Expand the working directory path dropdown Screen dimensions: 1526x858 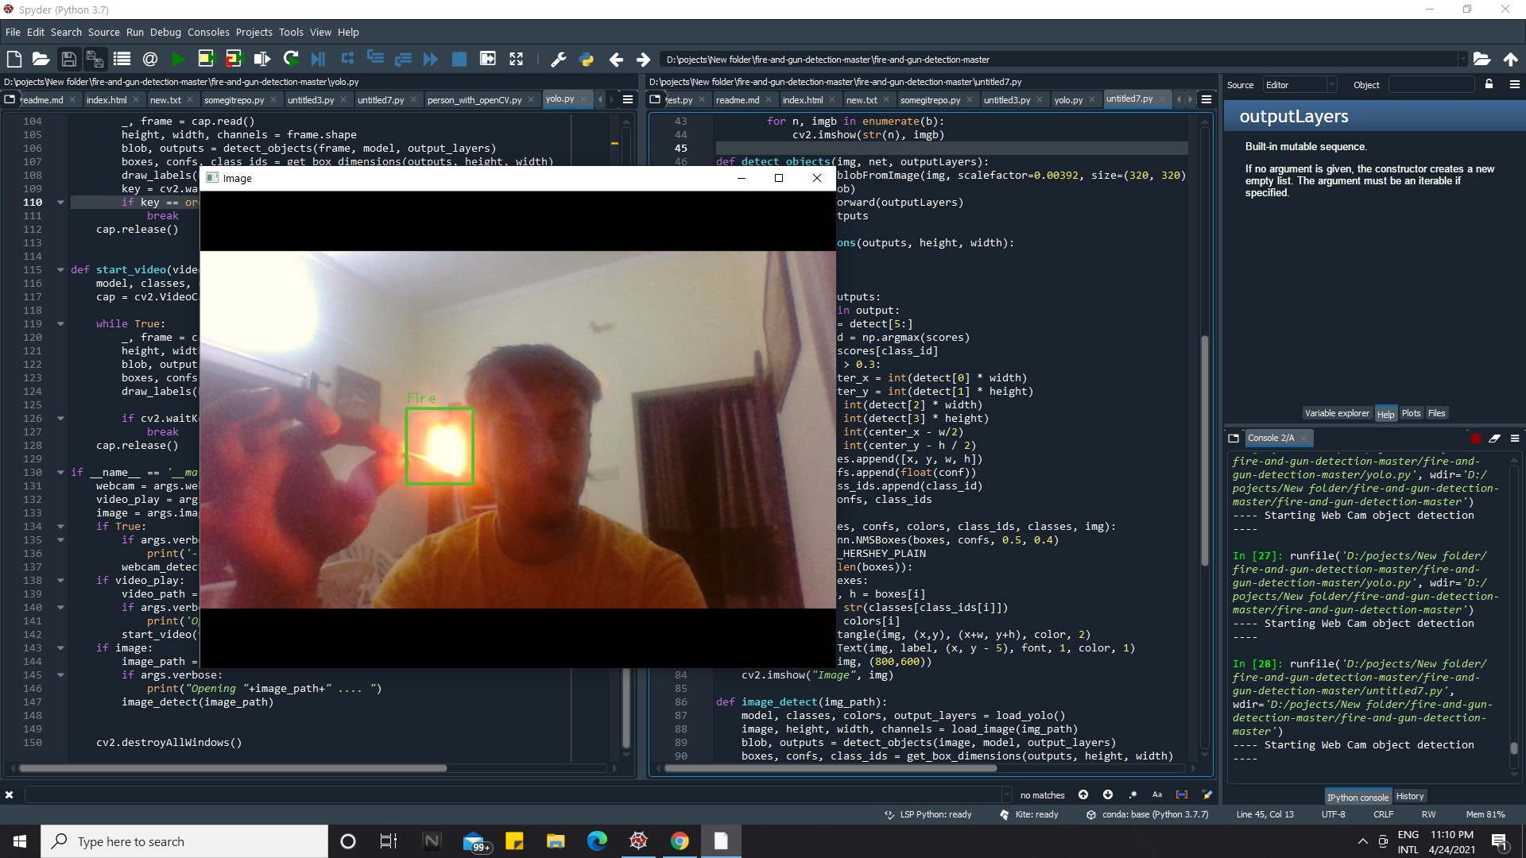(1462, 60)
